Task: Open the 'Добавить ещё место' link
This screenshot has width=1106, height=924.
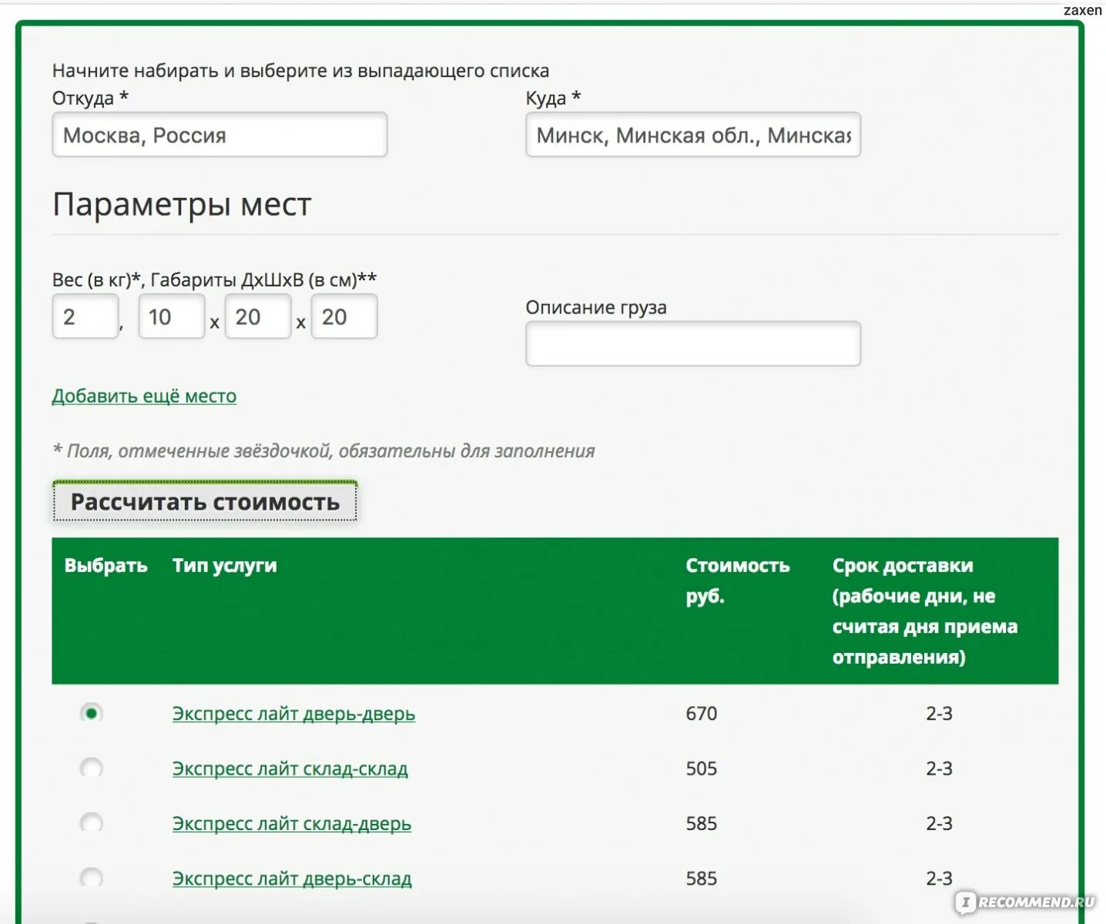Action: pyautogui.click(x=144, y=396)
